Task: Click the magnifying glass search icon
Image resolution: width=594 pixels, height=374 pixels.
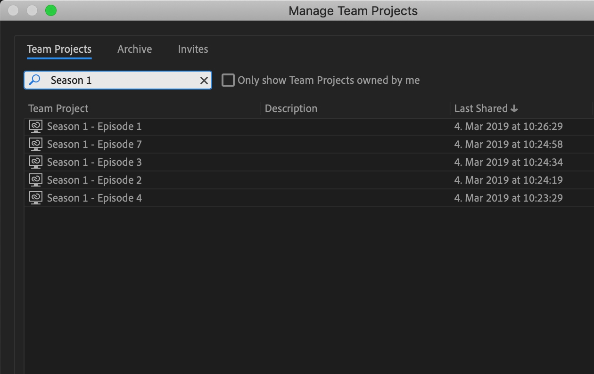Action: pyautogui.click(x=34, y=80)
